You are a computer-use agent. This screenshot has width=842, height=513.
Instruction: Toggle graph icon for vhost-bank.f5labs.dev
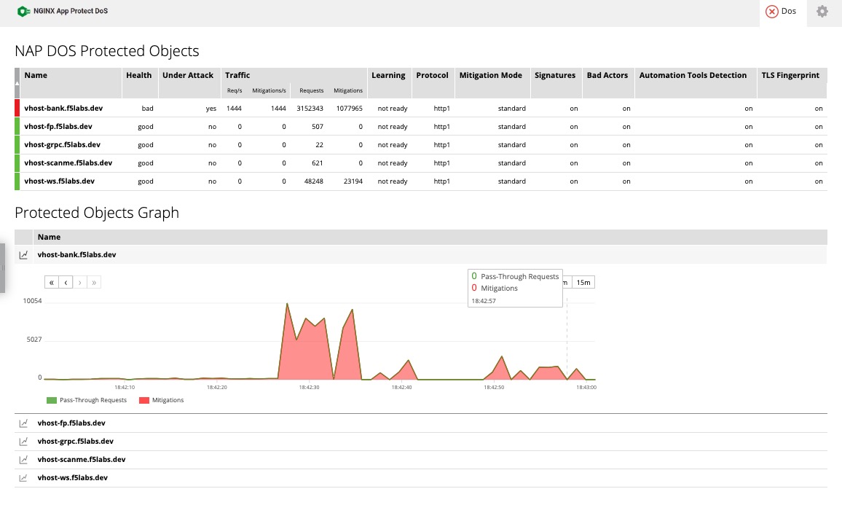(x=23, y=255)
